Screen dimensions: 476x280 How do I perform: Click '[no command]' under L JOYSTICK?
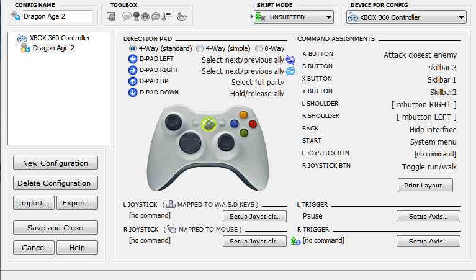point(150,215)
